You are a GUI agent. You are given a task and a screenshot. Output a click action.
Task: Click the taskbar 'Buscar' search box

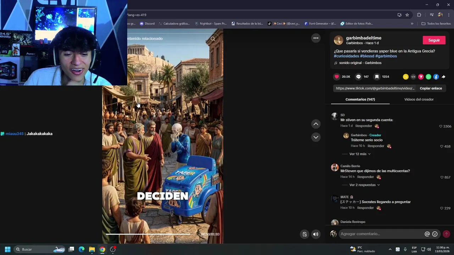(40, 249)
